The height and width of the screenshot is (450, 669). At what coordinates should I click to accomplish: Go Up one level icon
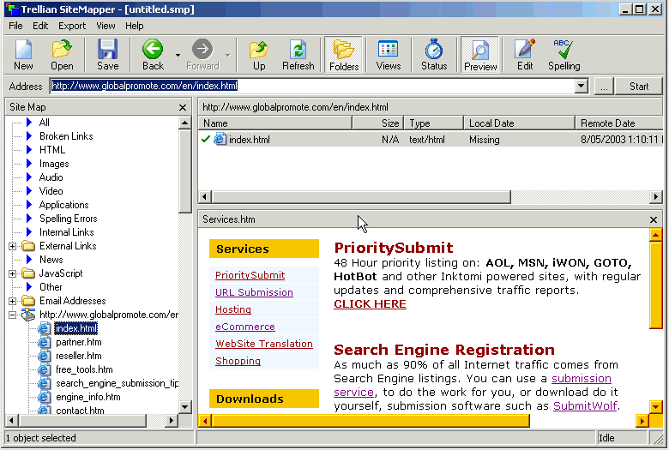258,51
